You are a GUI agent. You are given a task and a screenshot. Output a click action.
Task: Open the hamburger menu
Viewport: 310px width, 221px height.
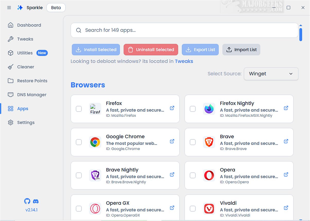tap(9, 8)
